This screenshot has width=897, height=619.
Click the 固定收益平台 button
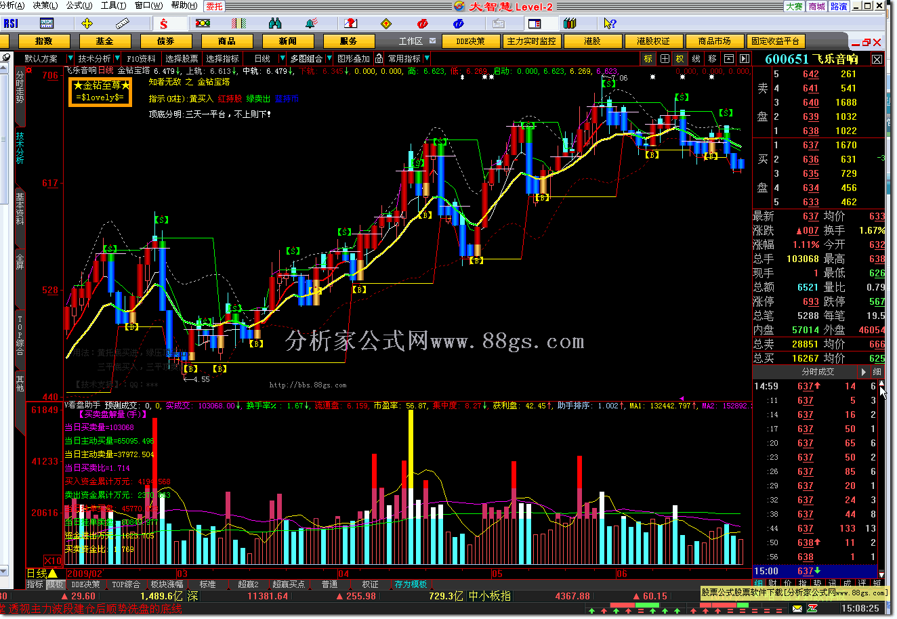click(x=776, y=41)
